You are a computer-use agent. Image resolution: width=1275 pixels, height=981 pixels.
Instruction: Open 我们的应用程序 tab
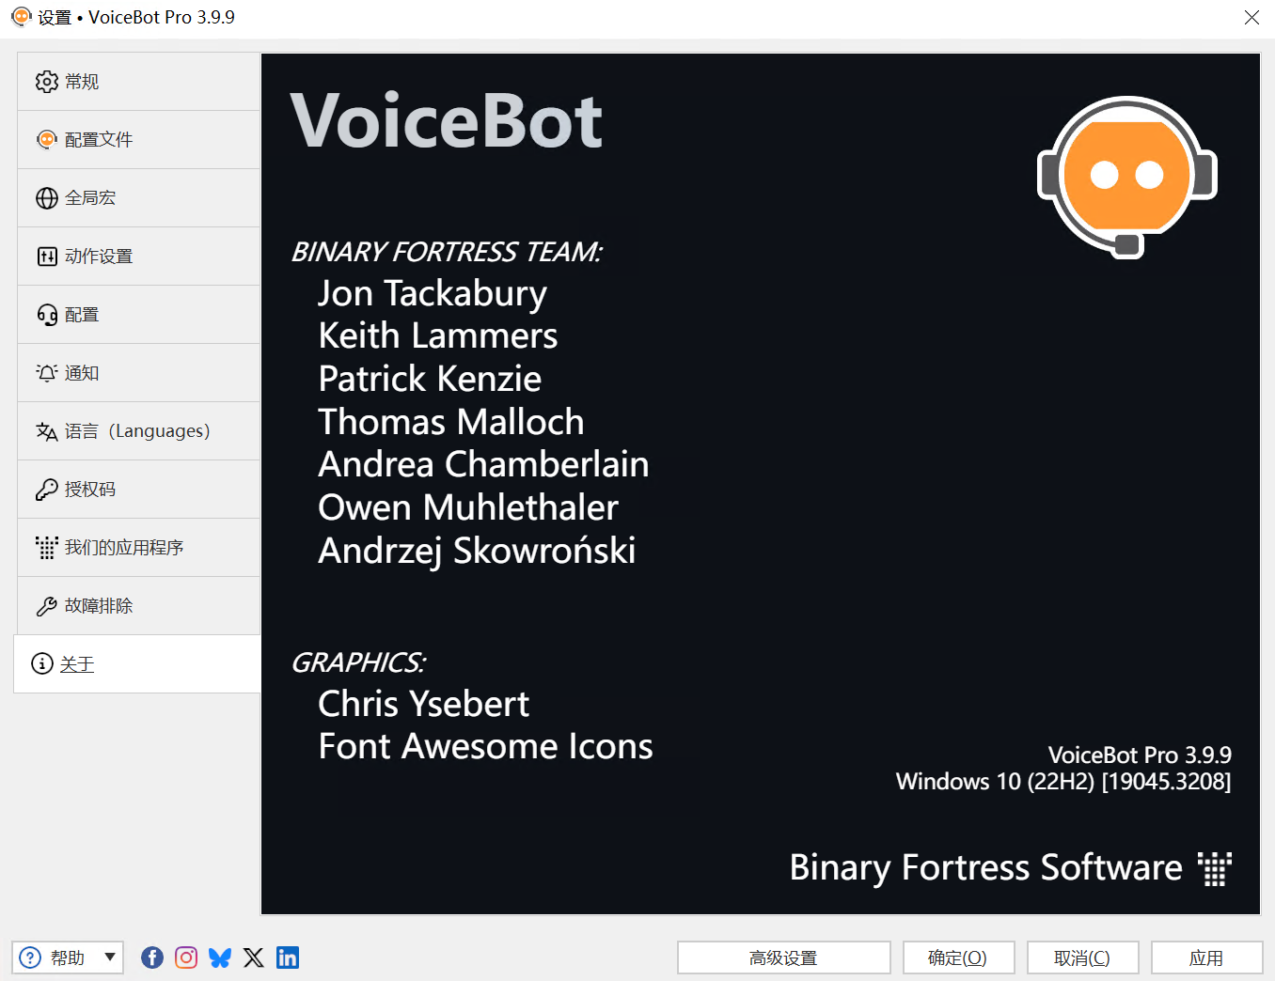pyautogui.click(x=139, y=548)
